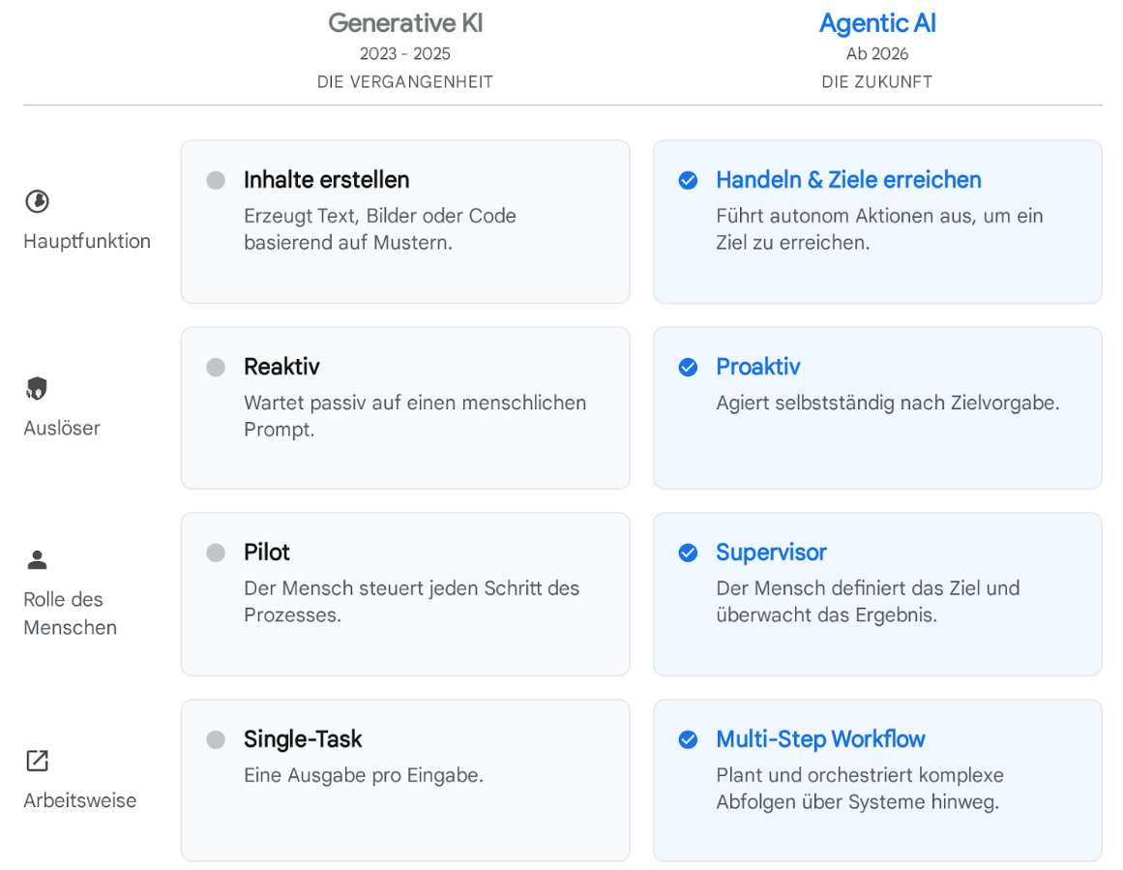Open the Handeln & Ziele erreichen title

click(x=848, y=180)
